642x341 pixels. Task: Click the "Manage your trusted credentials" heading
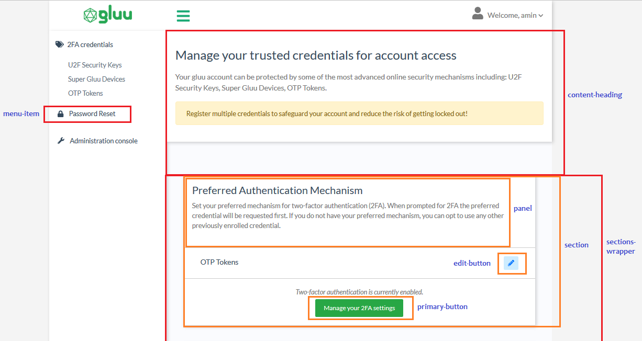316,55
